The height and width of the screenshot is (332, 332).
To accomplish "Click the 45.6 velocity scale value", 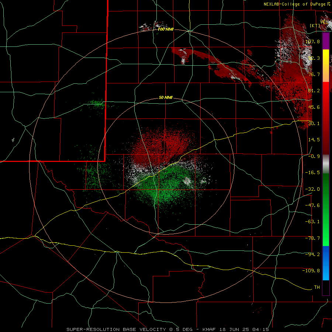I will (x=314, y=107).
